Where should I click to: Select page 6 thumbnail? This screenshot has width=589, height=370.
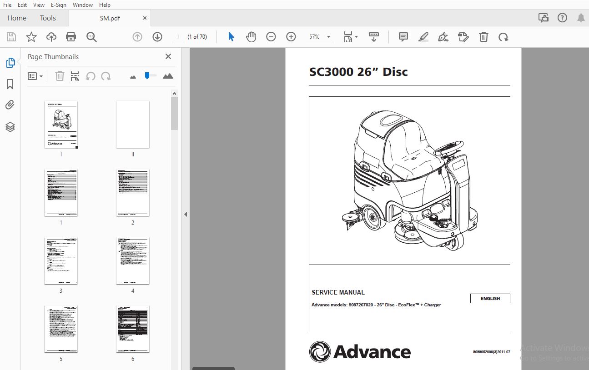click(x=133, y=329)
